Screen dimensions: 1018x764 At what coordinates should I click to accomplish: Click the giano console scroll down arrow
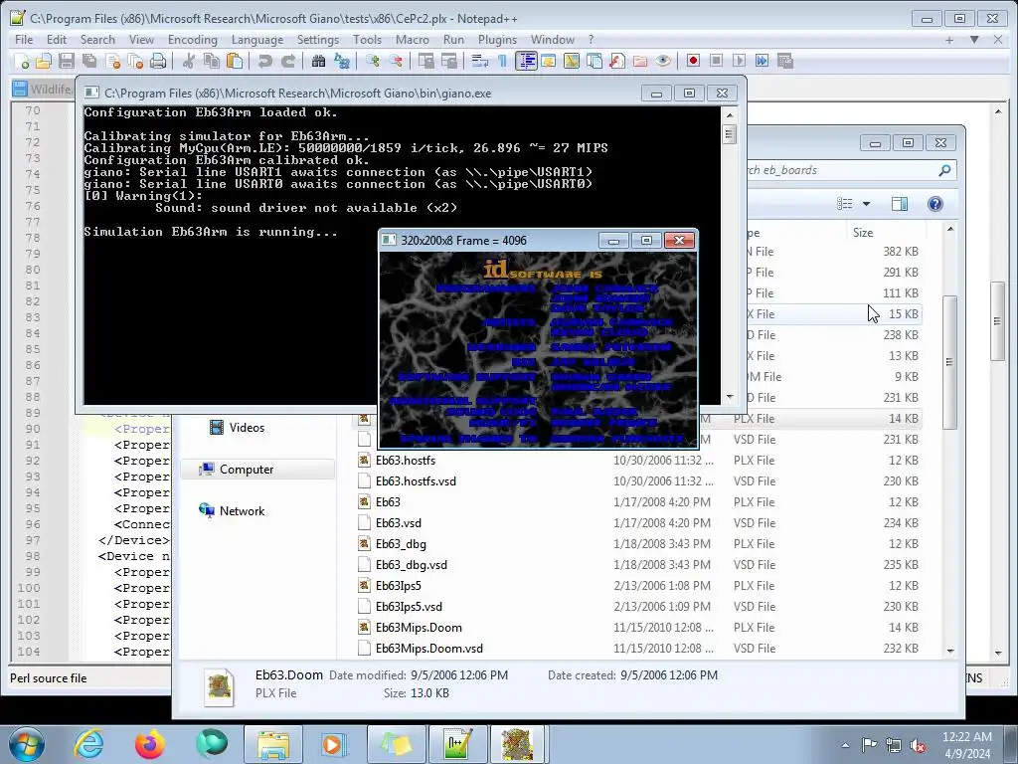(x=729, y=397)
